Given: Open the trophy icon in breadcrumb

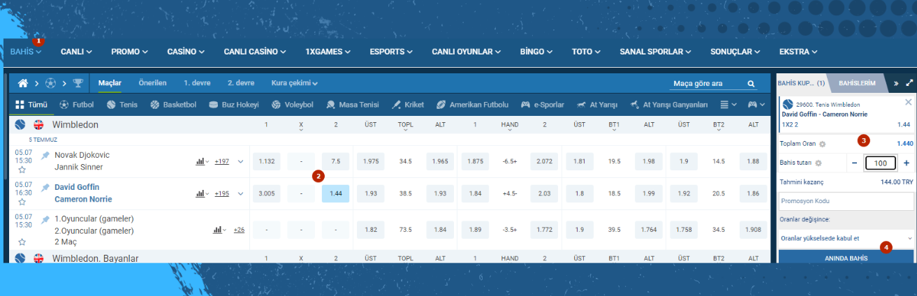Looking at the screenshot, I should 78,83.
